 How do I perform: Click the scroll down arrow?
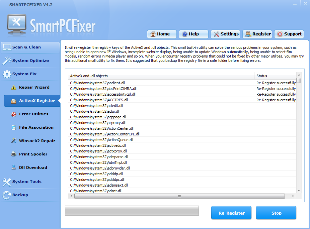299,191
